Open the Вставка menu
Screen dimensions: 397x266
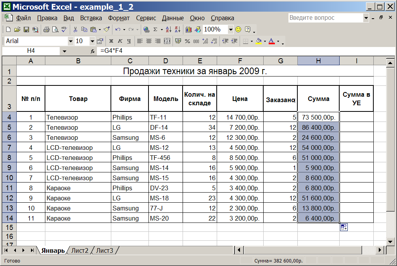coord(91,18)
